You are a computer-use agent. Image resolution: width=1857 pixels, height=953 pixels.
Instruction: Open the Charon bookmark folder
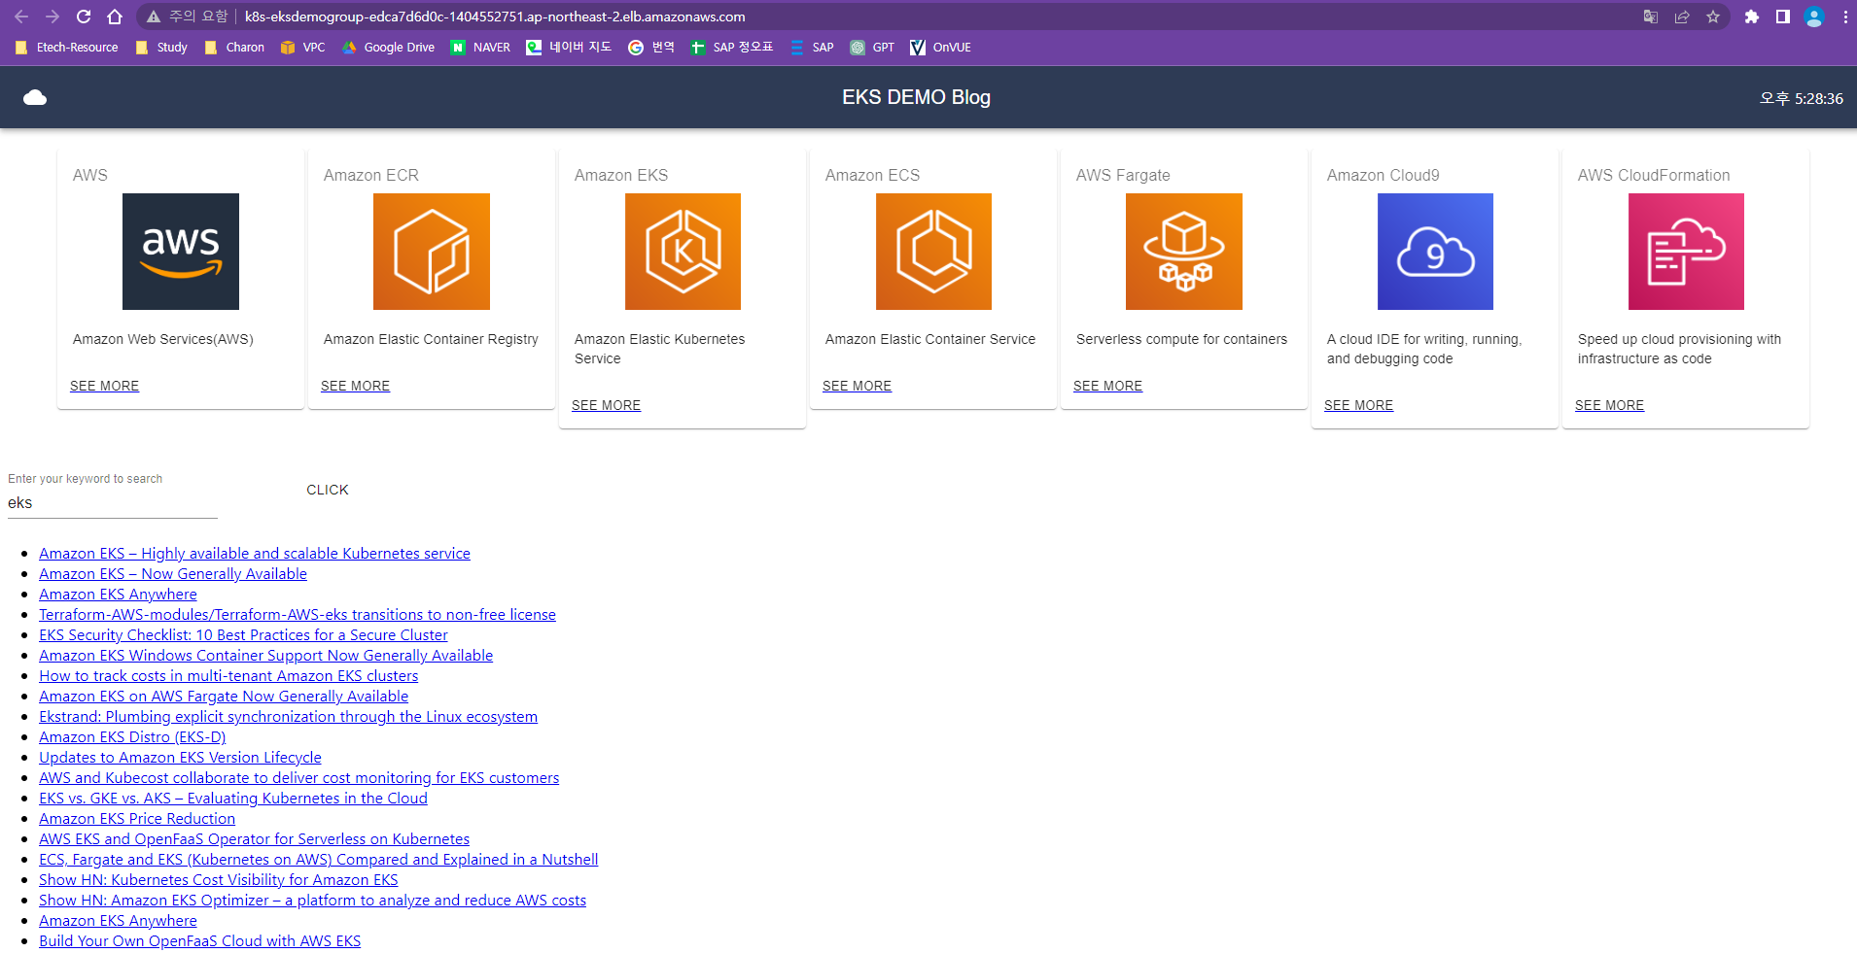[234, 47]
